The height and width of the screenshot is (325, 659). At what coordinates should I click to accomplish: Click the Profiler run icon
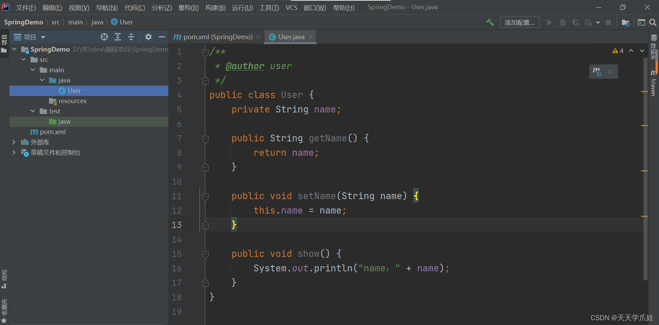(x=588, y=22)
